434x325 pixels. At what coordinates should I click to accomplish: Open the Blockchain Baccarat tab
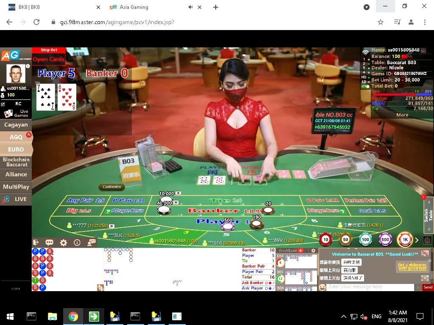16,162
